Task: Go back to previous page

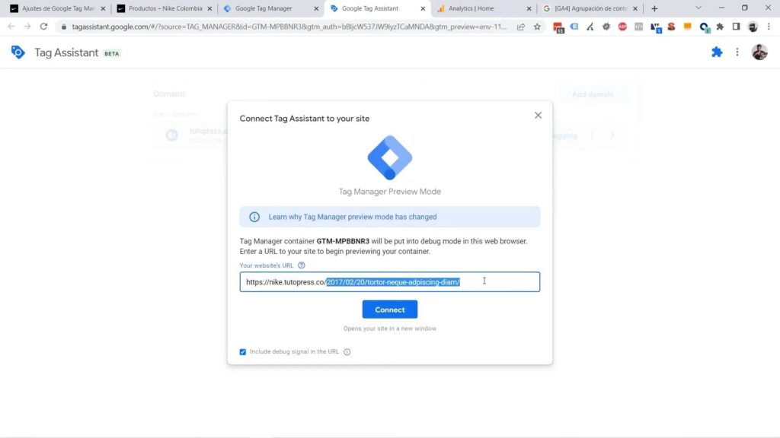Action: [x=11, y=27]
